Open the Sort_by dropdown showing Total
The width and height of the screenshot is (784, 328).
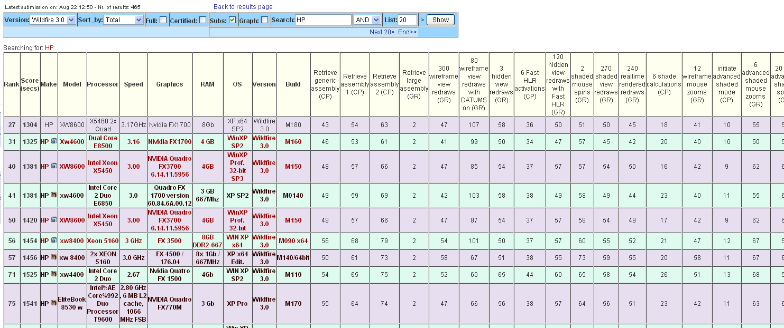point(124,20)
